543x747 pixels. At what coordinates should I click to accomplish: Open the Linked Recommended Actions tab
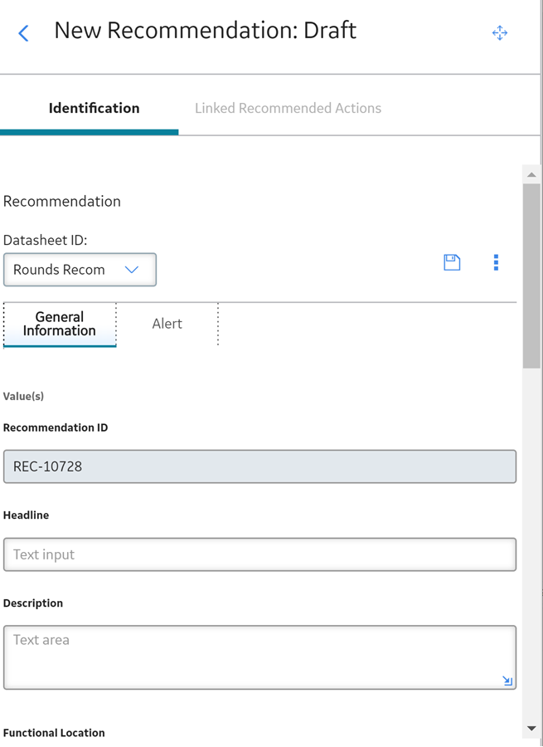[288, 108]
